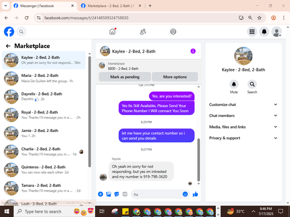Go back from Marketplace chats list
The image size is (290, 217).
[x=8, y=46]
